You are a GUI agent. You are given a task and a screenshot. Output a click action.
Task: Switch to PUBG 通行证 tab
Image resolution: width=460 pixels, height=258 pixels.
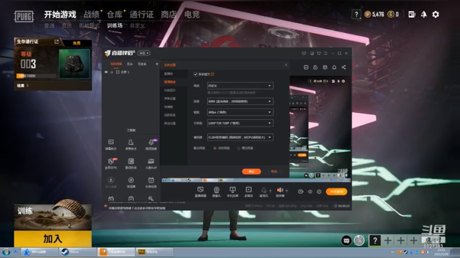point(142,14)
